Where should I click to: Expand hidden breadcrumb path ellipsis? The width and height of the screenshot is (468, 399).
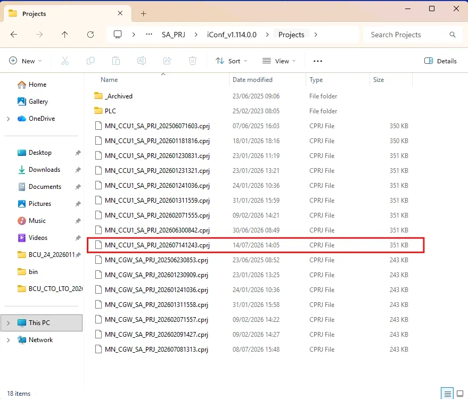point(149,35)
